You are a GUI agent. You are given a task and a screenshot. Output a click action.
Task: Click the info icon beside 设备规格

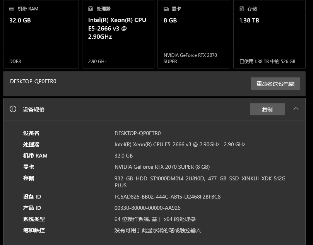[x=13, y=109]
